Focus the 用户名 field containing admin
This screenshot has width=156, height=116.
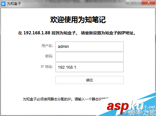click(90, 46)
